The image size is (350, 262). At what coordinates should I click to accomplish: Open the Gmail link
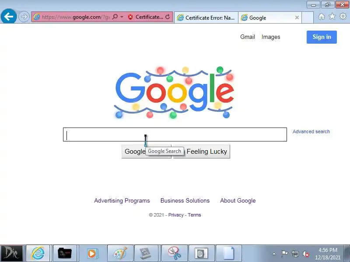248,37
